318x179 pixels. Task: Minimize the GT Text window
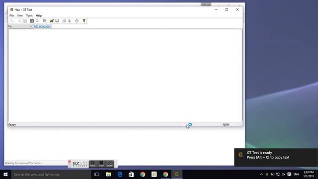point(216,9)
